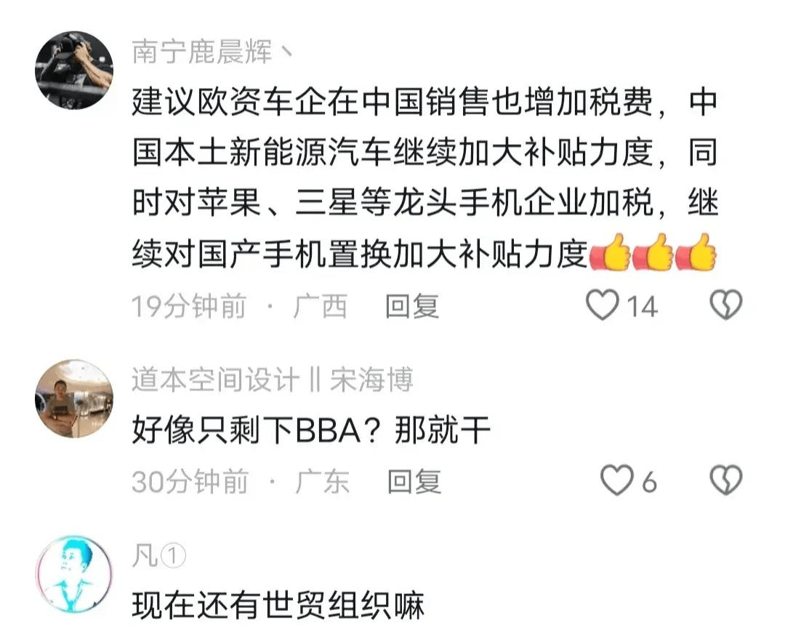Tap comment text 现在还有世贸组织嘛
Image resolution: width=785 pixels, height=626 pixels.
278,606
